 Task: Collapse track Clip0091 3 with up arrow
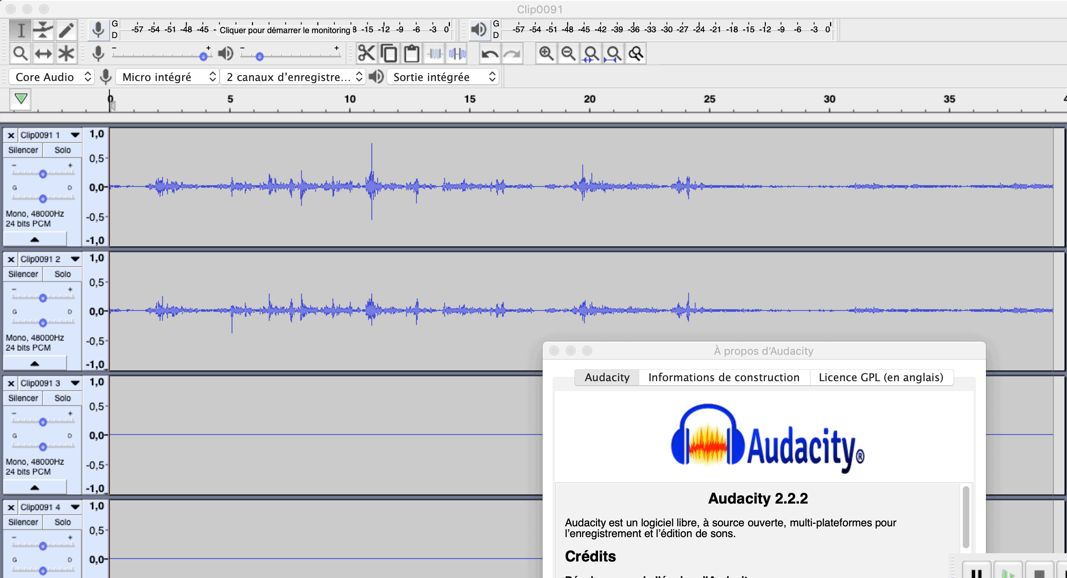coord(35,487)
